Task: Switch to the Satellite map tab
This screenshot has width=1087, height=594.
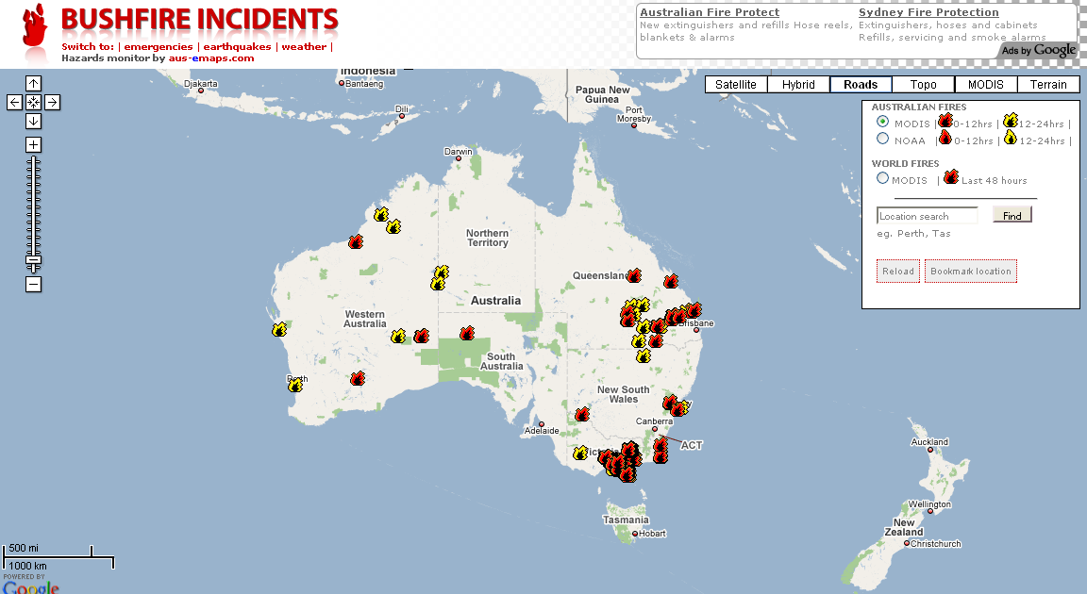Action: [735, 84]
